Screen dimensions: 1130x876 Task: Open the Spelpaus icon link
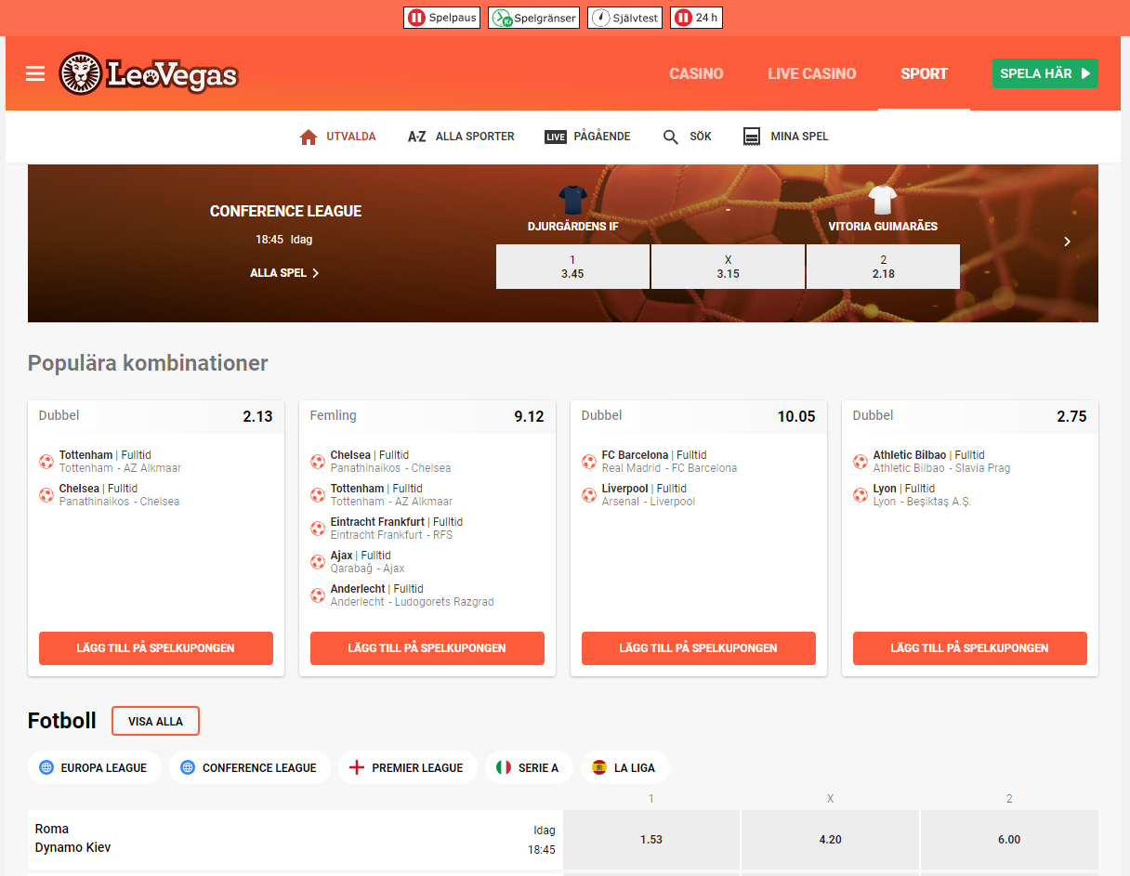coord(416,18)
